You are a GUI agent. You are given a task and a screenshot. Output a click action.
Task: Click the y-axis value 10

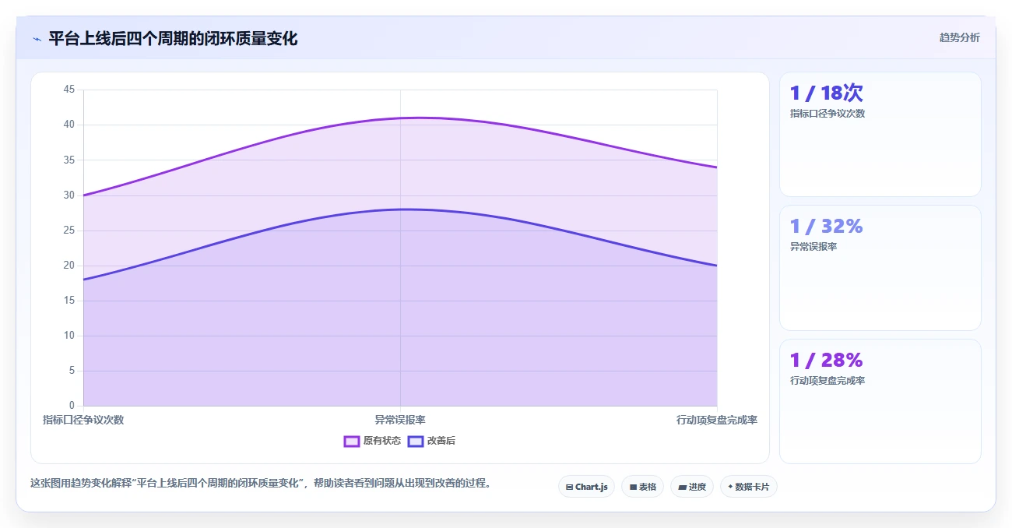click(69, 336)
